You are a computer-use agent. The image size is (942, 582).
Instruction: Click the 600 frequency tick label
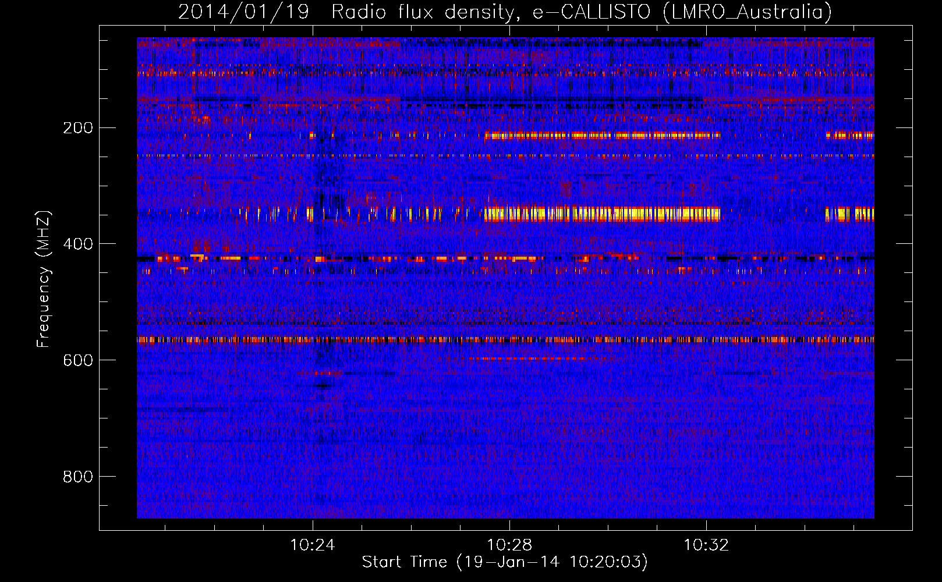(x=78, y=360)
